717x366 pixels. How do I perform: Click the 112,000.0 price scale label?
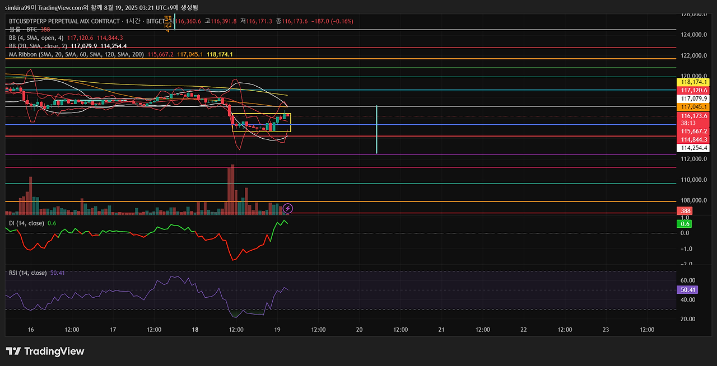point(695,159)
